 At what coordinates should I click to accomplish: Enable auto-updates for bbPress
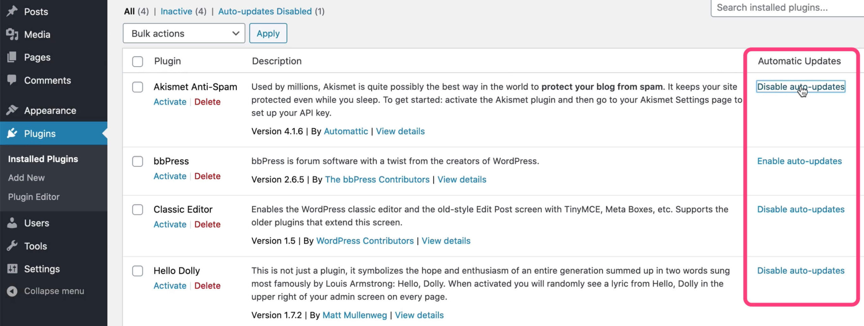click(x=799, y=161)
